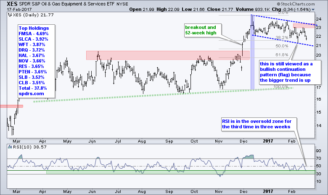Click the Close 21.77 value

[220, 9]
